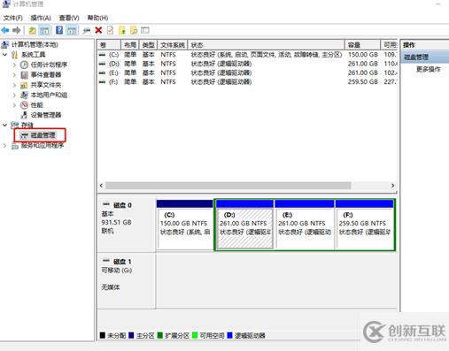This screenshot has width=449, height=351.
Task: Sort by 卷 column header
Action: (109, 45)
